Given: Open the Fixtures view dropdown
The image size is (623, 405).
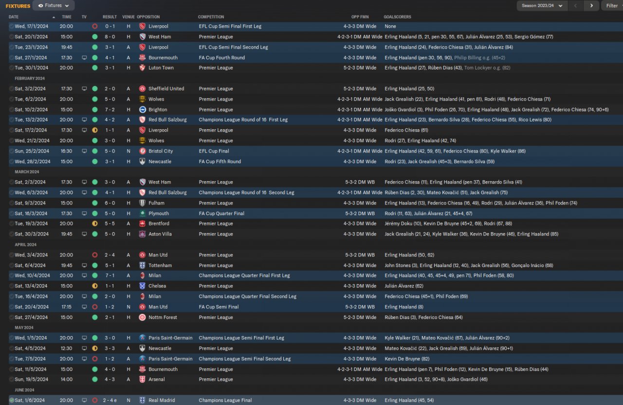Looking at the screenshot, I should tap(54, 6).
